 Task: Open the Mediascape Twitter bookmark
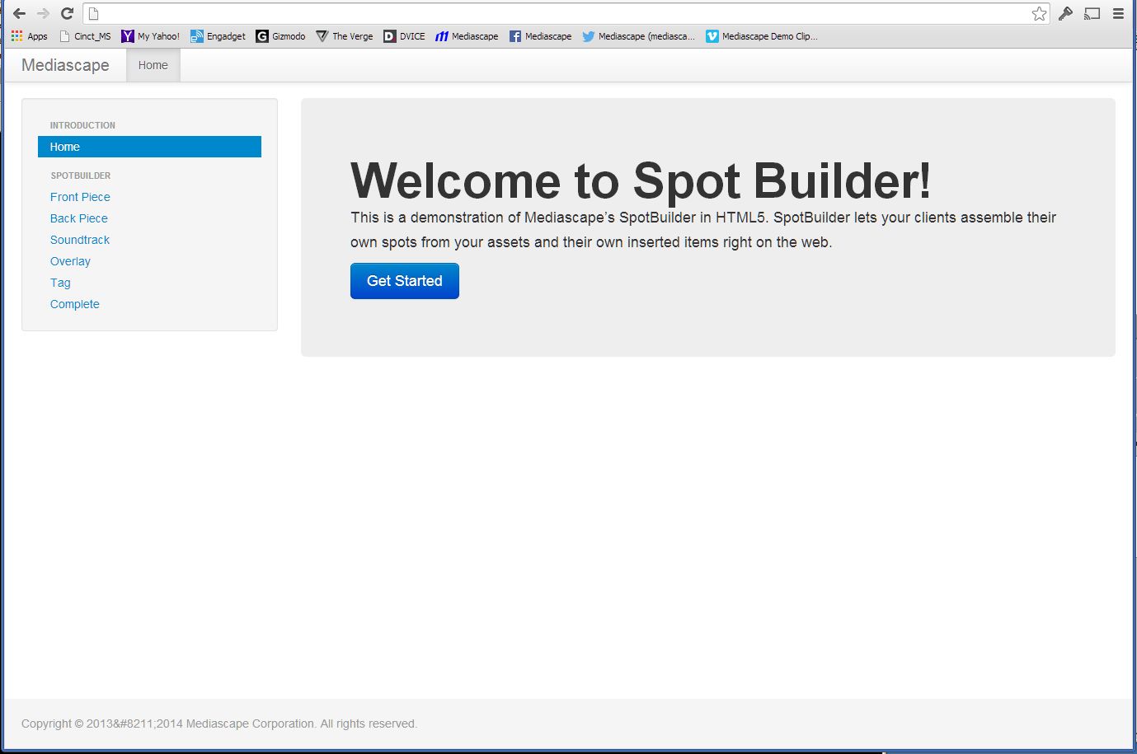point(638,36)
